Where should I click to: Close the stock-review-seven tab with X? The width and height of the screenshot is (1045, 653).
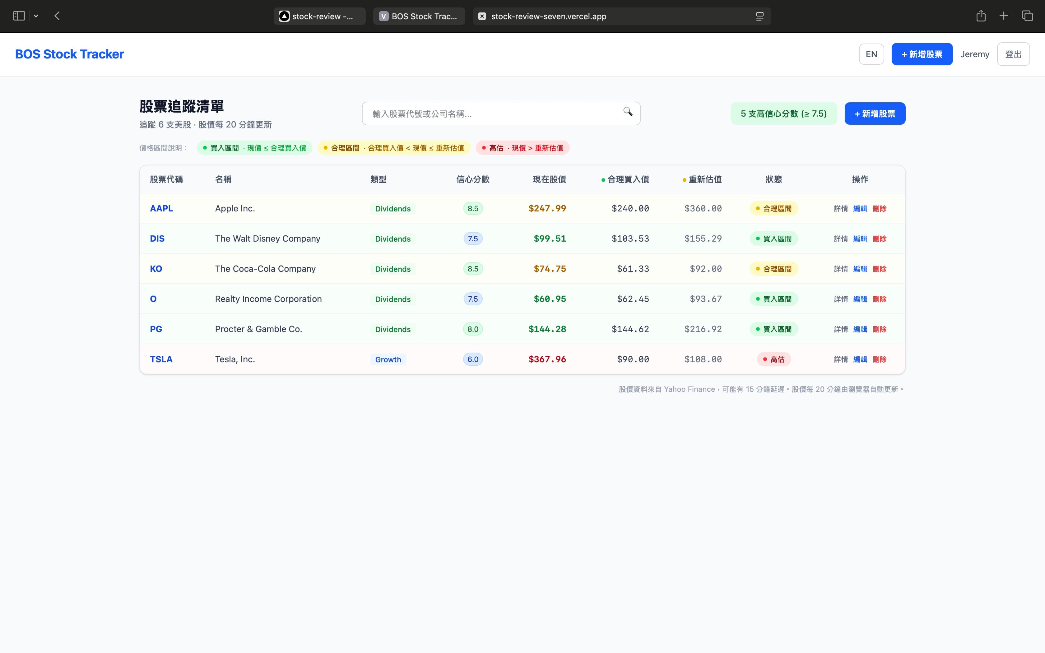click(482, 16)
